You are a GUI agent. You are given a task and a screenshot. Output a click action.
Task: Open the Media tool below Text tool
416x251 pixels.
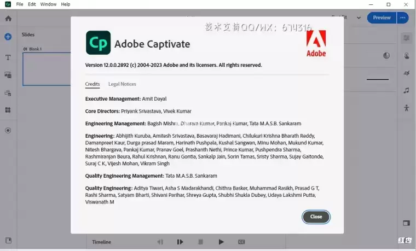coord(8,75)
